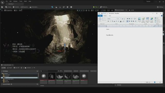Click WordPad Redo icon
165x93 pixels.
pyautogui.click(x=106, y=13)
